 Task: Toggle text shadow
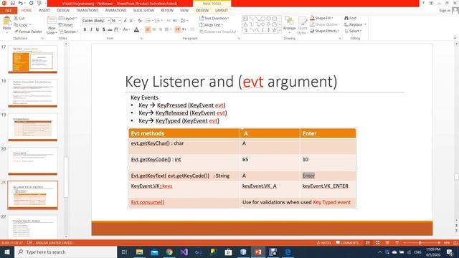point(103,29)
